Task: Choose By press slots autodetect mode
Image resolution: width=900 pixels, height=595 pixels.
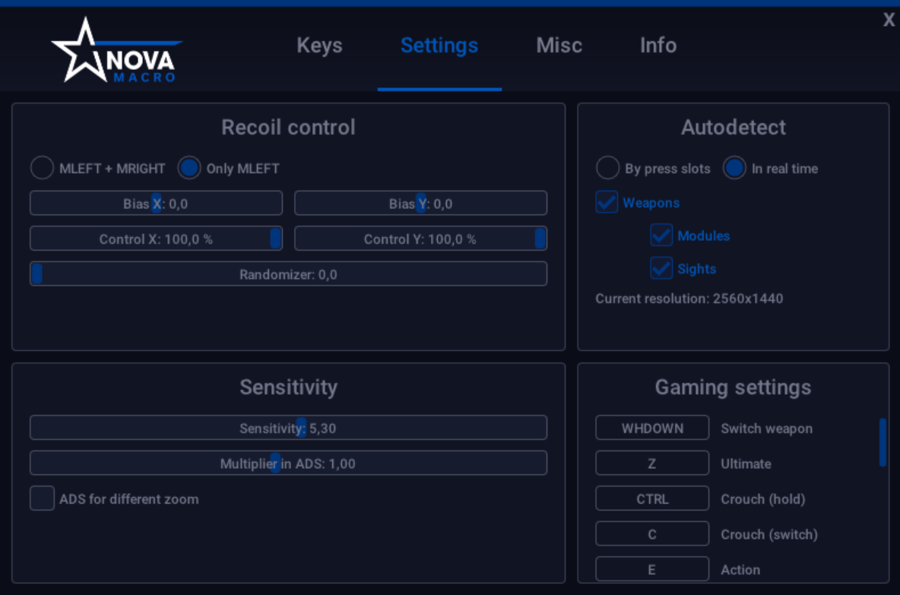Action: click(607, 168)
